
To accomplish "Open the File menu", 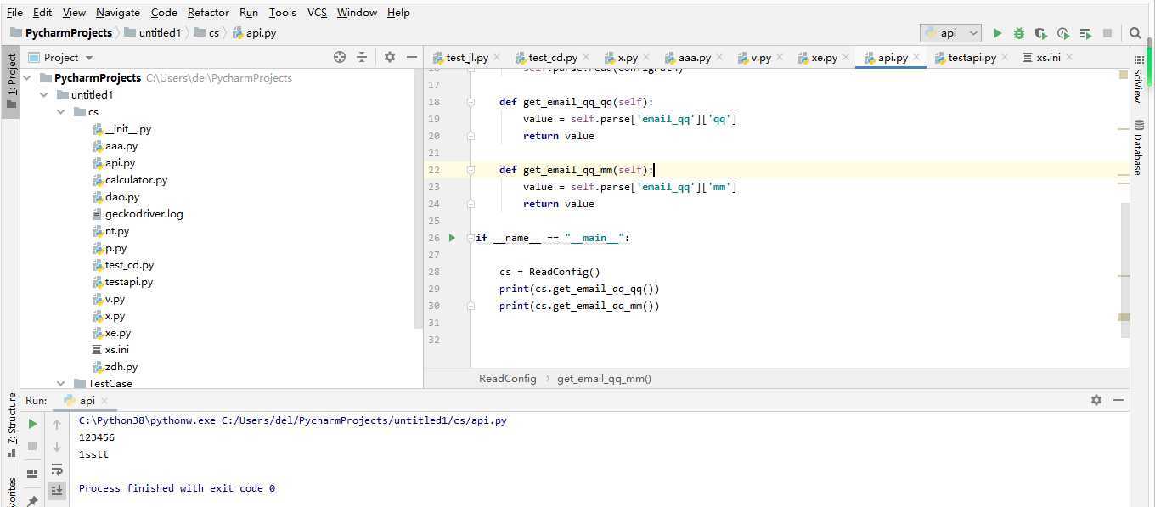I will tap(14, 13).
